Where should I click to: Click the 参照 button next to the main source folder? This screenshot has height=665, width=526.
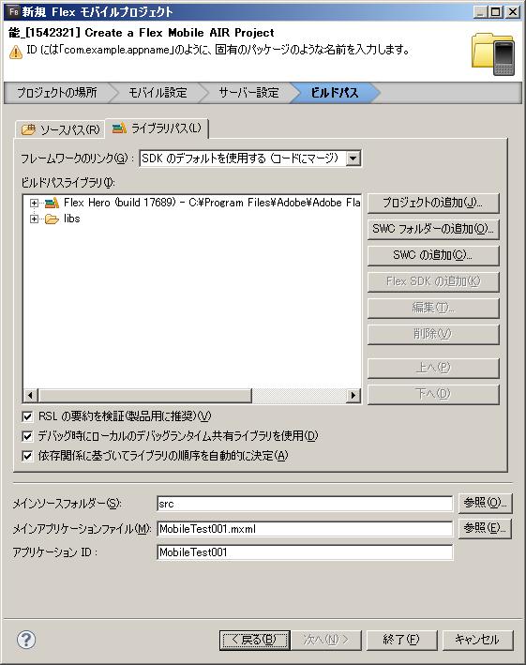click(485, 503)
